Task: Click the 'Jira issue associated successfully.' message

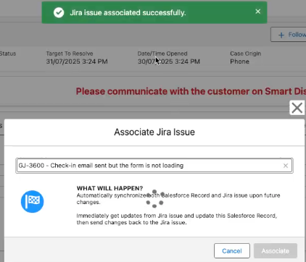Action: coord(128,12)
